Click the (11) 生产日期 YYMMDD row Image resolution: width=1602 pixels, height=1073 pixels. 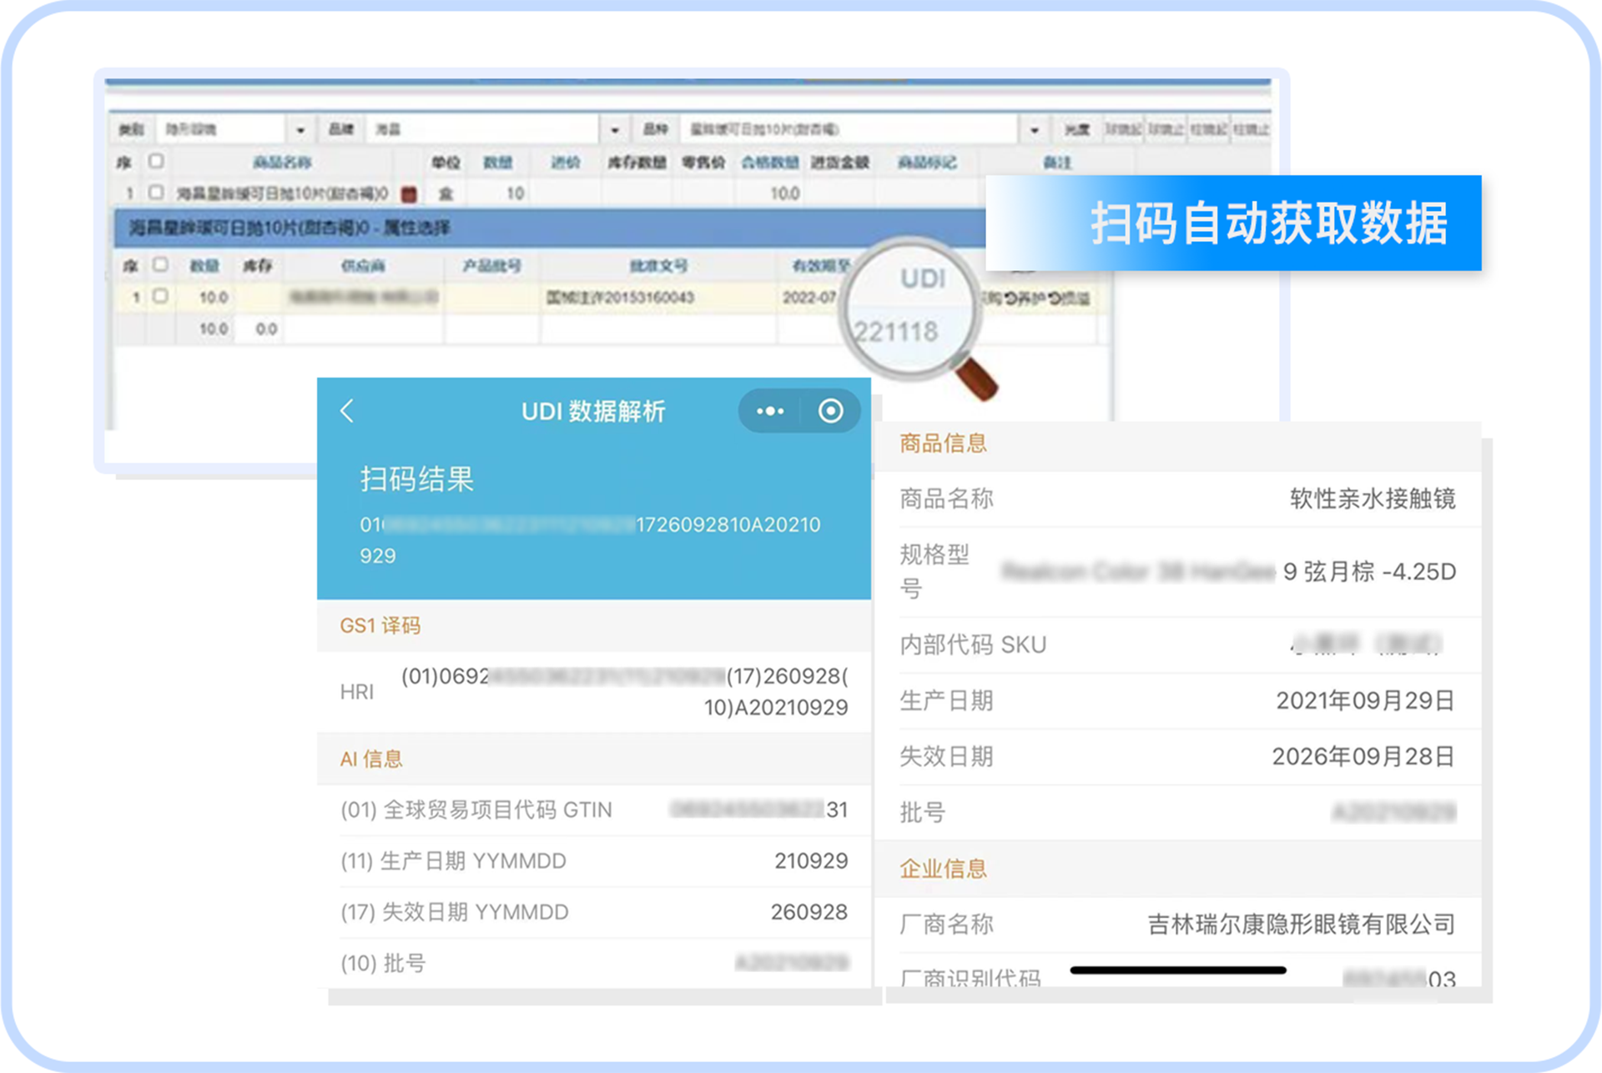(x=594, y=861)
